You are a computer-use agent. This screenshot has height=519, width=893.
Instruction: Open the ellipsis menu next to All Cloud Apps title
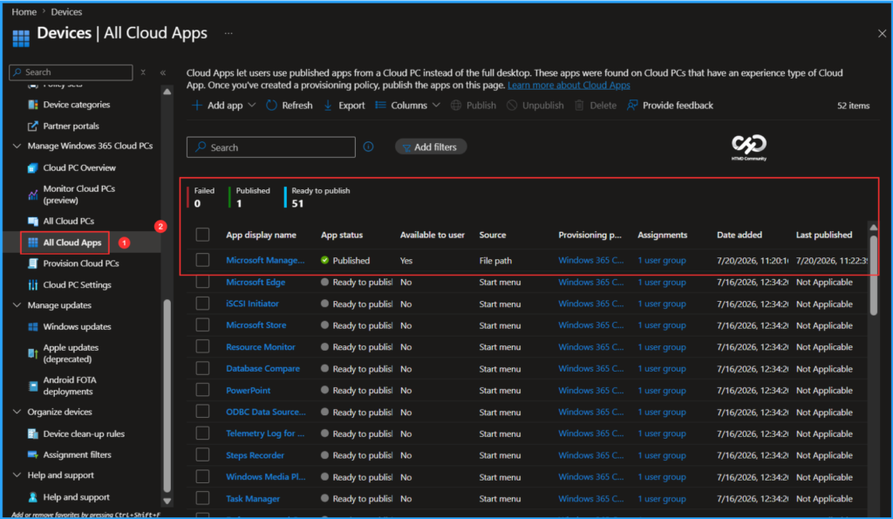point(228,34)
